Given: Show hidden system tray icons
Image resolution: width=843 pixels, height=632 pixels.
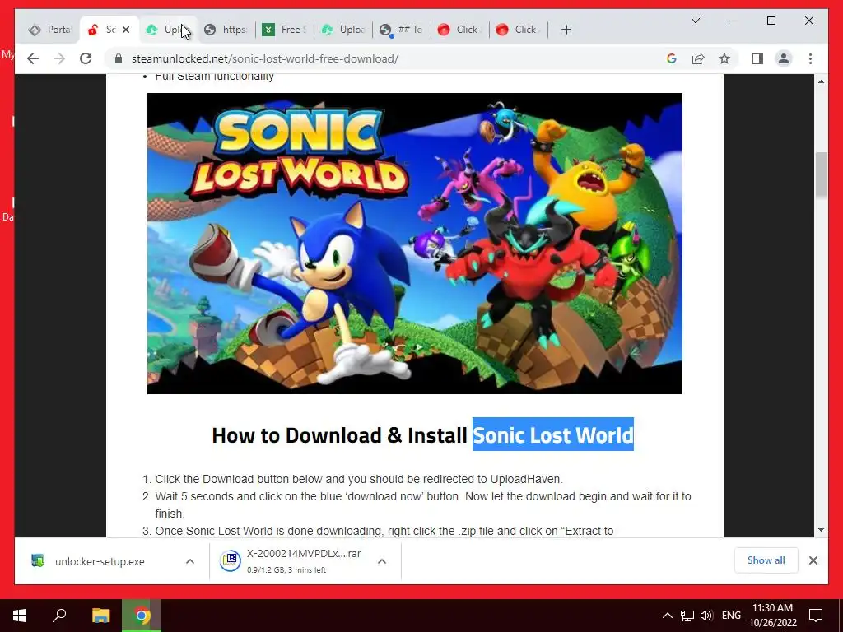Looking at the screenshot, I should pos(667,616).
